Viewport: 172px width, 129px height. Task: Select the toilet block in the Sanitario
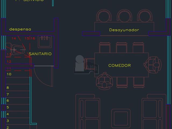click(x=16, y=49)
